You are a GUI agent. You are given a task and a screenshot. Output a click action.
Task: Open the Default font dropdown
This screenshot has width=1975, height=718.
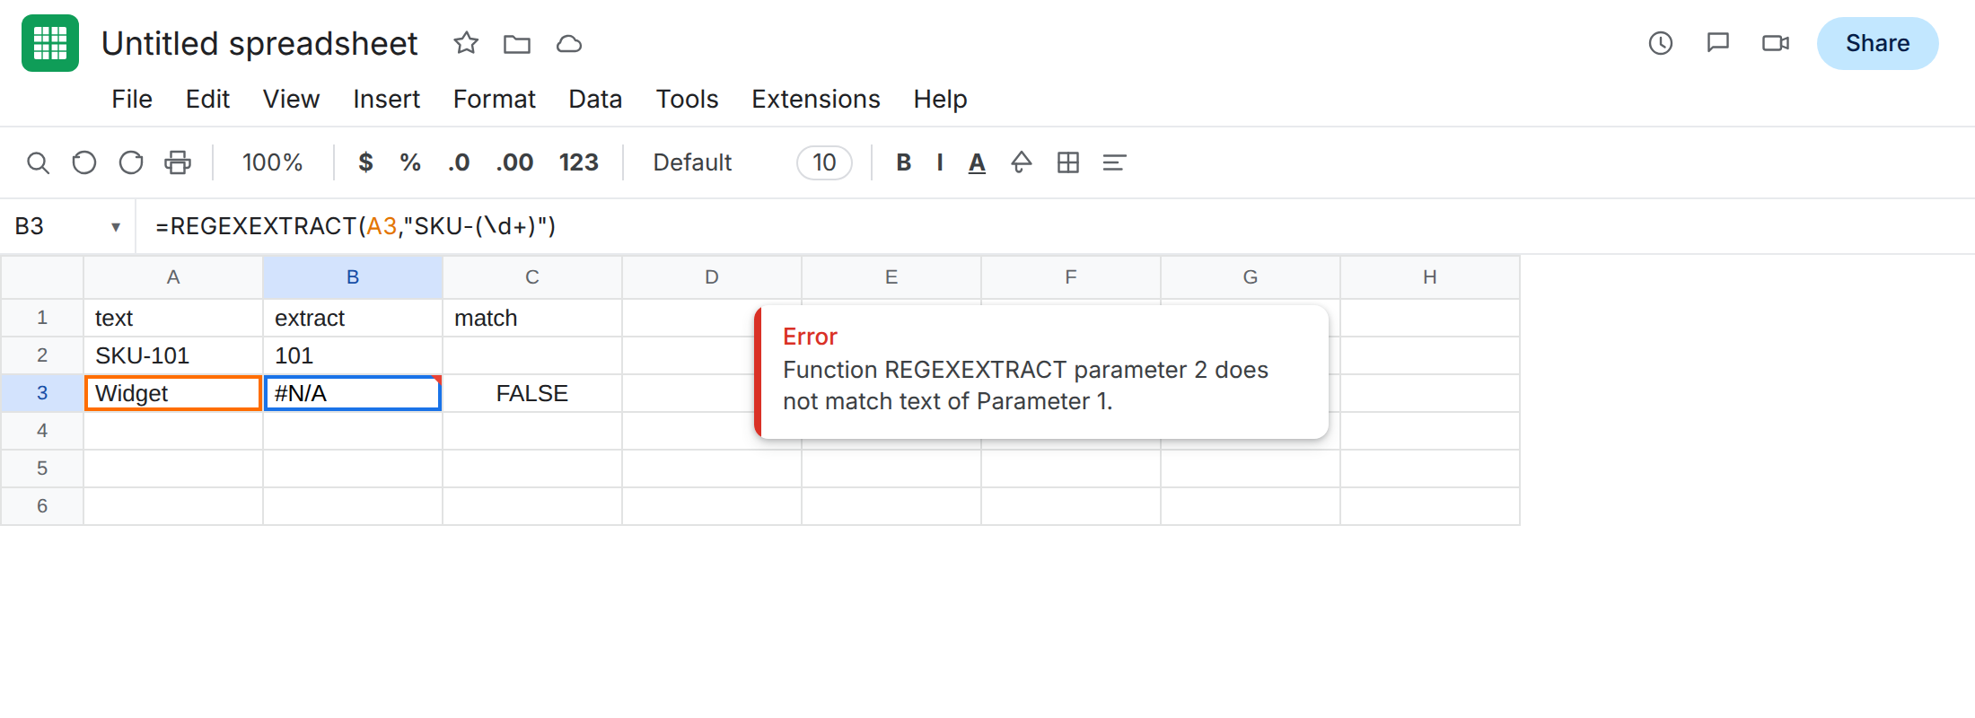tap(692, 162)
